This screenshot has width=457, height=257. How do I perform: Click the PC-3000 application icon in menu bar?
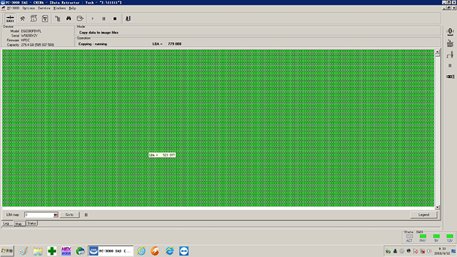[x=4, y=8]
